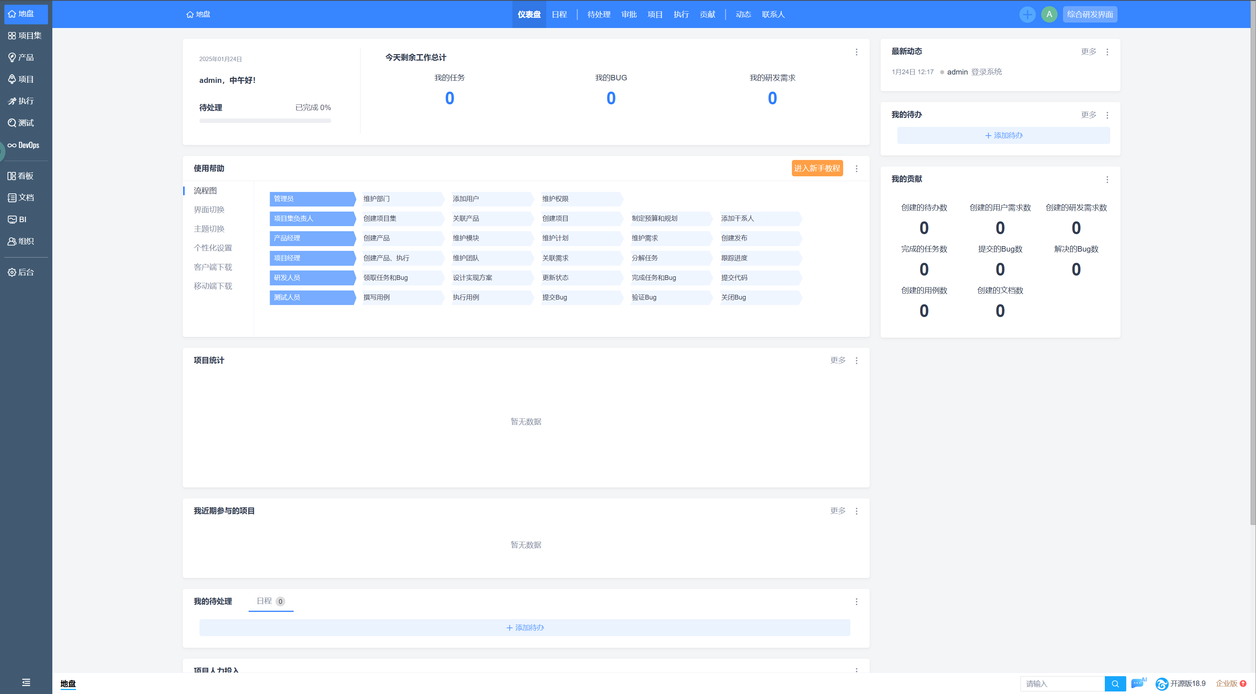This screenshot has width=1256, height=694.
Task: Click the search magnifier button
Action: pyautogui.click(x=1115, y=684)
